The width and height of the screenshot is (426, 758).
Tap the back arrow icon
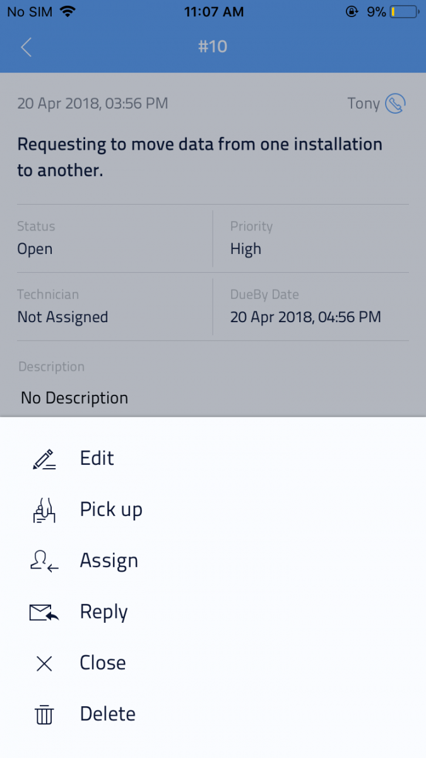[26, 47]
